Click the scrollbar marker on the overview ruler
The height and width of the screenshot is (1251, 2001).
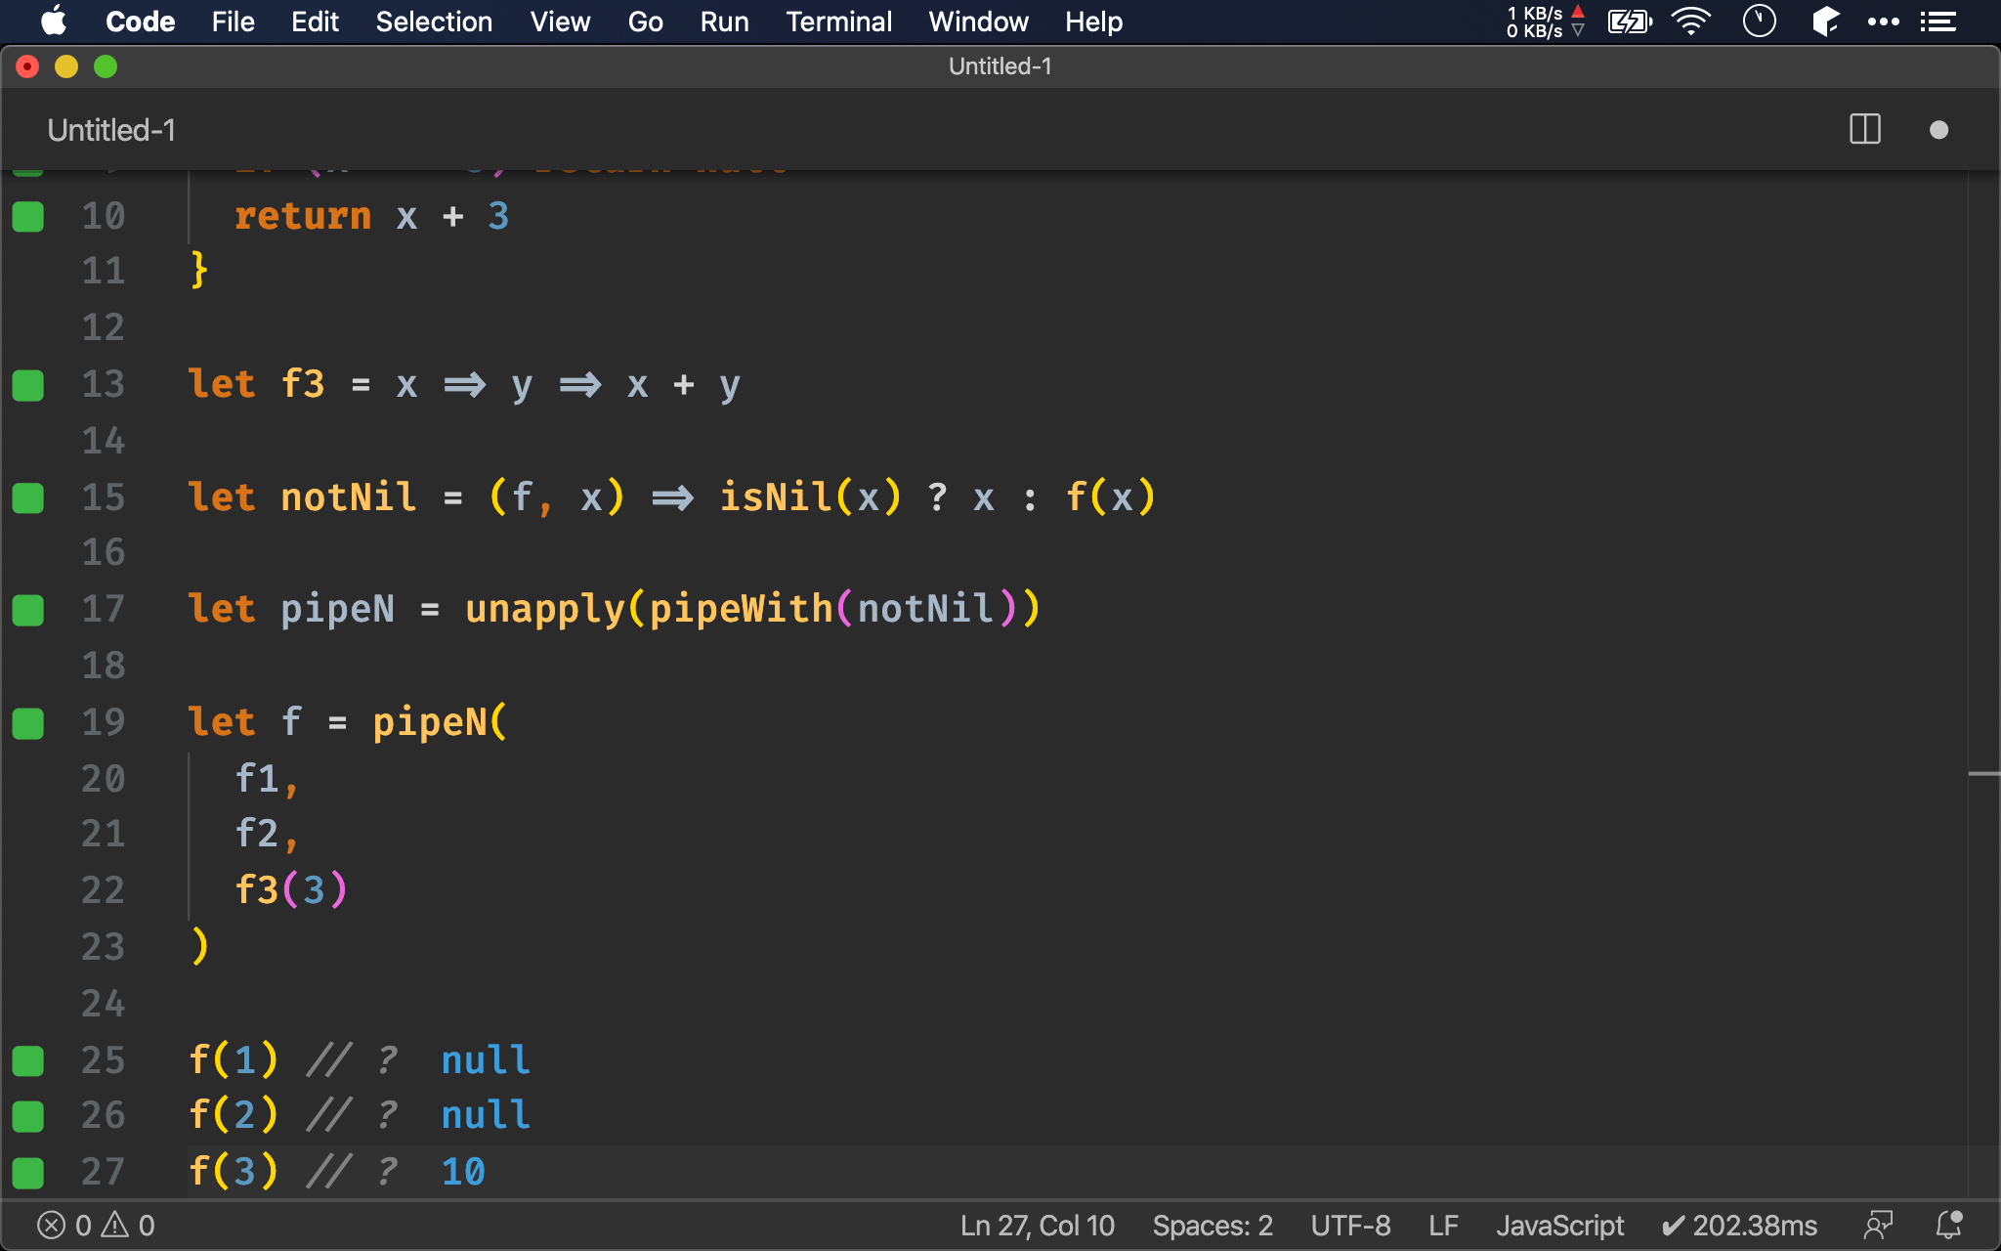[x=1984, y=774]
